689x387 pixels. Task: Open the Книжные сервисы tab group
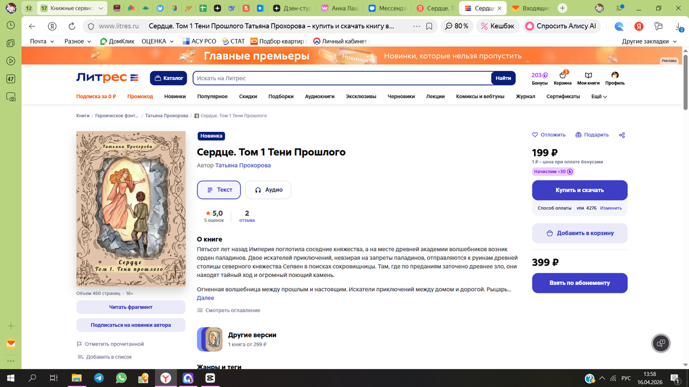(x=72, y=9)
